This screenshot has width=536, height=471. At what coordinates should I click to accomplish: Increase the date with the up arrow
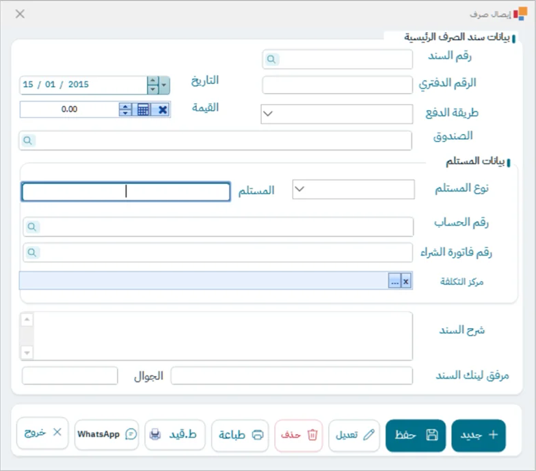click(153, 81)
